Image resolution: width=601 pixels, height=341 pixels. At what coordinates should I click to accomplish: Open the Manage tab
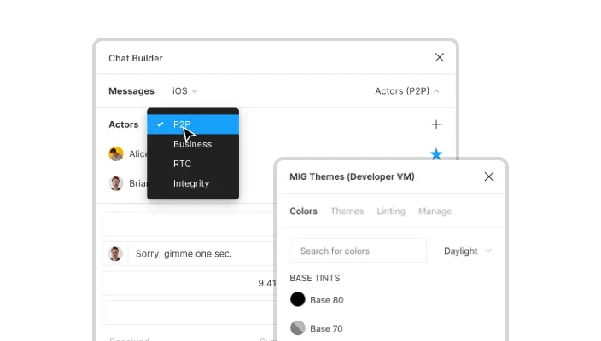435,211
